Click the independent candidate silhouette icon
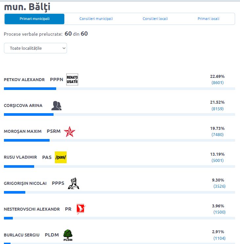Viewport: 240px width, 244px height. coord(56,106)
